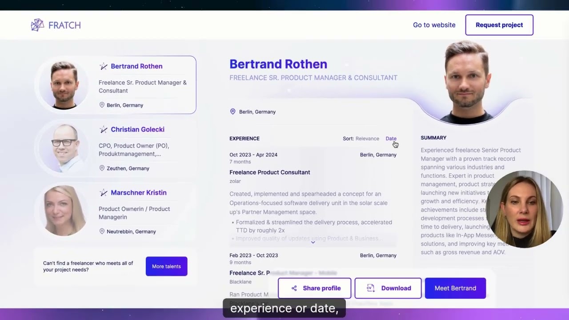Image resolution: width=569 pixels, height=320 pixels.
Task: Click location pin icon next to Neutrebbin, Germany
Action: pos(102,231)
